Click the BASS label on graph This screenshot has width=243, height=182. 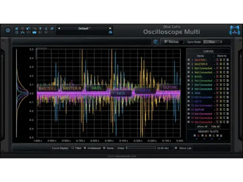pos(96,88)
